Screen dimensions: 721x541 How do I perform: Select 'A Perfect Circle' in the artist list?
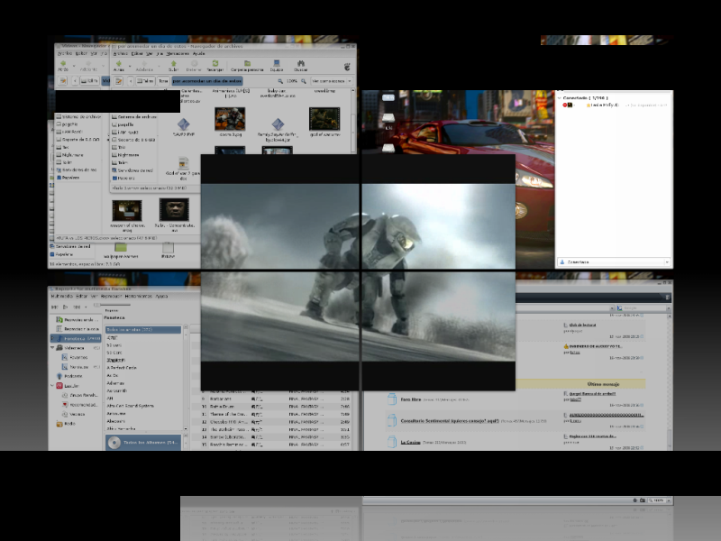(122, 368)
